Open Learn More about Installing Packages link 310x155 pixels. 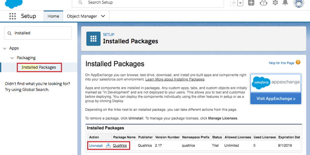coord(175,79)
